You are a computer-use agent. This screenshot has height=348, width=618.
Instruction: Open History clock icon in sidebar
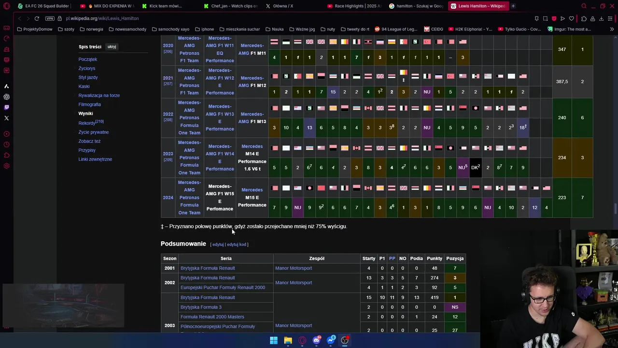coord(6,145)
